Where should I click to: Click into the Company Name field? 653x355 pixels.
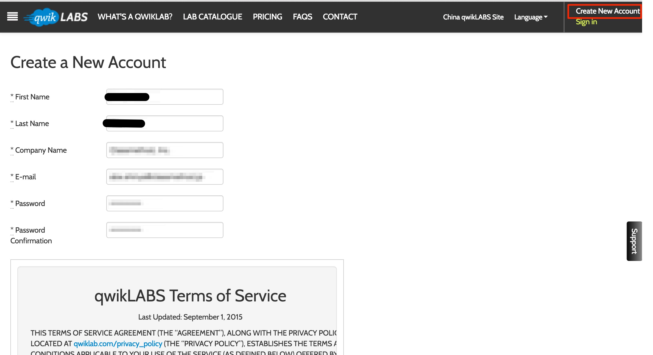(x=165, y=150)
